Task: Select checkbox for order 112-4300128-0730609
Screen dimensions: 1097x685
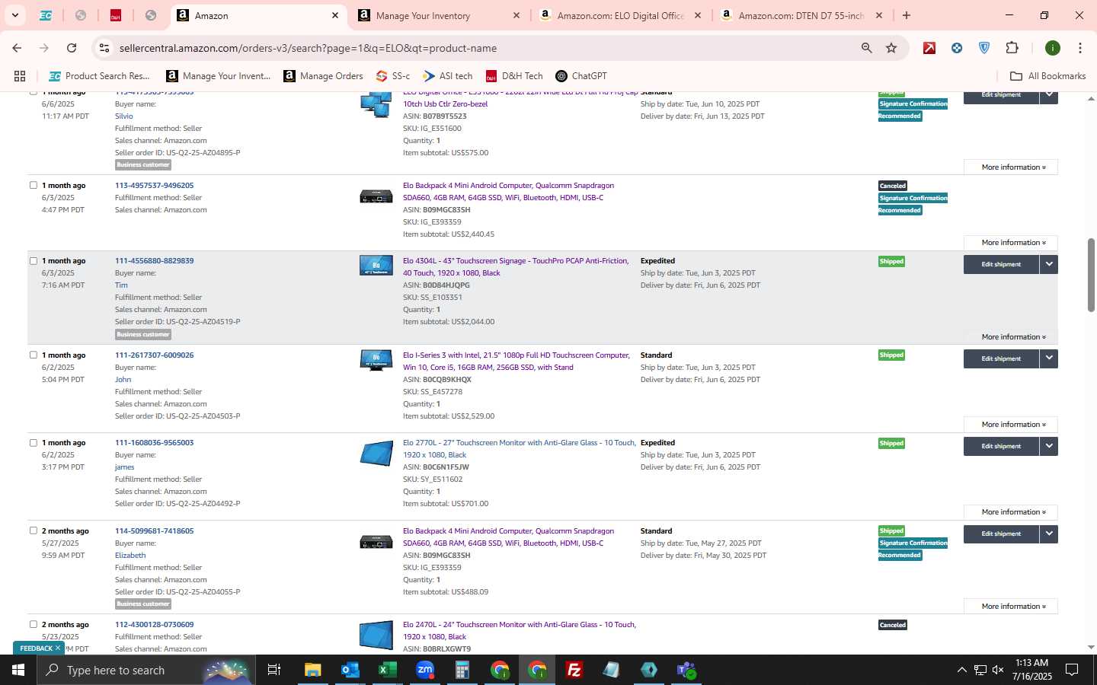Action: click(33, 624)
